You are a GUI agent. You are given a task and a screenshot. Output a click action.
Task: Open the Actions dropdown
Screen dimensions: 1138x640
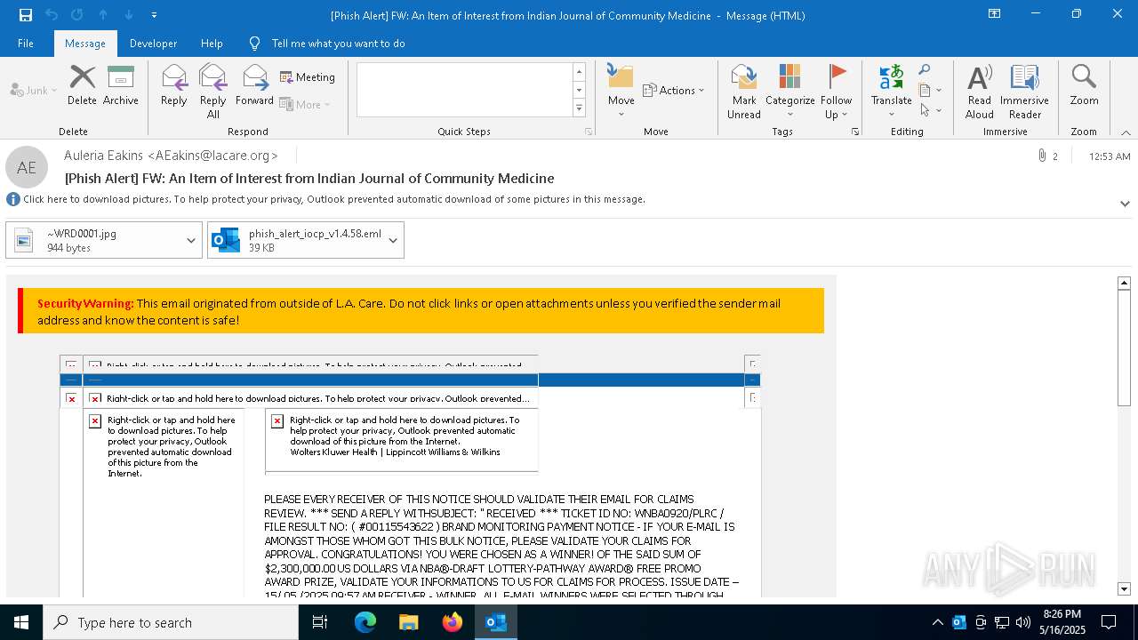(x=673, y=90)
